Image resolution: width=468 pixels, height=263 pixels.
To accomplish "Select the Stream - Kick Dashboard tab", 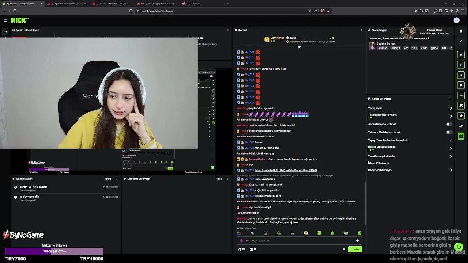I will (x=22, y=4).
